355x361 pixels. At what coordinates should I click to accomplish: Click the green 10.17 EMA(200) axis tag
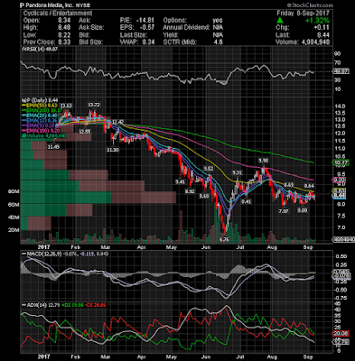coord(341,163)
